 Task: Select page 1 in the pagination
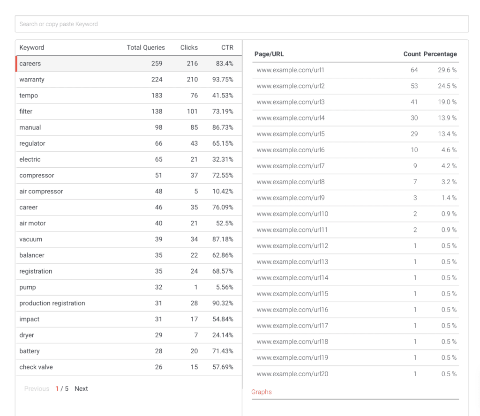click(x=57, y=388)
